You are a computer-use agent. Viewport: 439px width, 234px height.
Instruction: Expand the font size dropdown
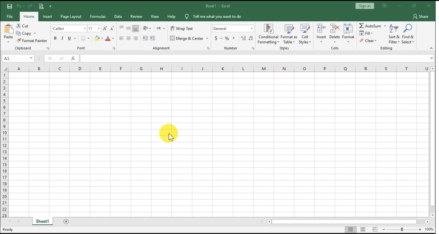[99, 28]
